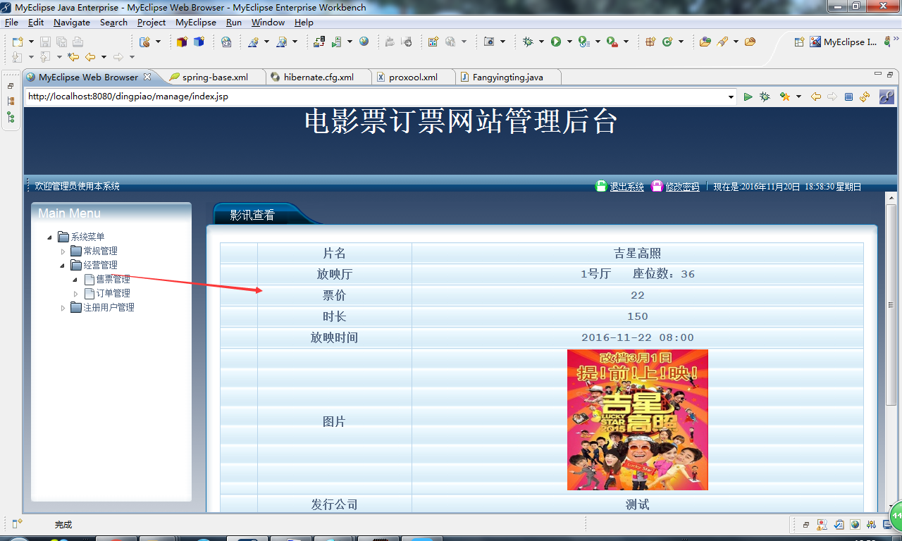Open the bookmark star dropdown arrow
902x541 pixels.
coord(798,97)
